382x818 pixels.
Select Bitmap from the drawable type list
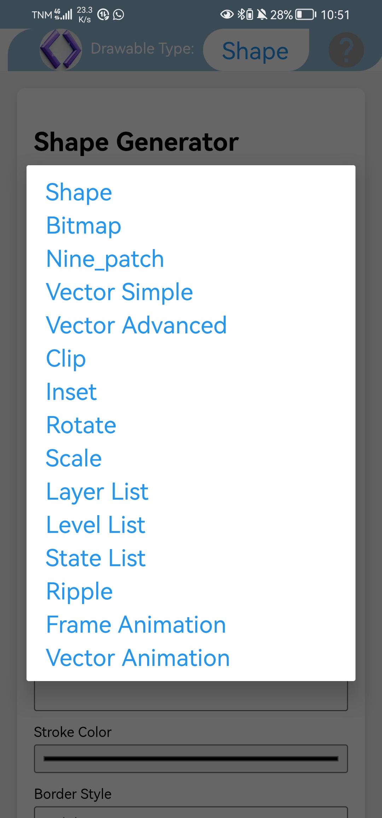84,225
